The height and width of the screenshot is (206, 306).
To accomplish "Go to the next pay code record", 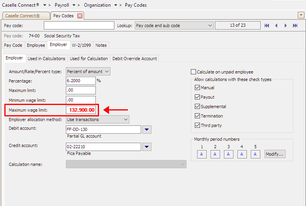I will pyautogui.click(x=286, y=26).
